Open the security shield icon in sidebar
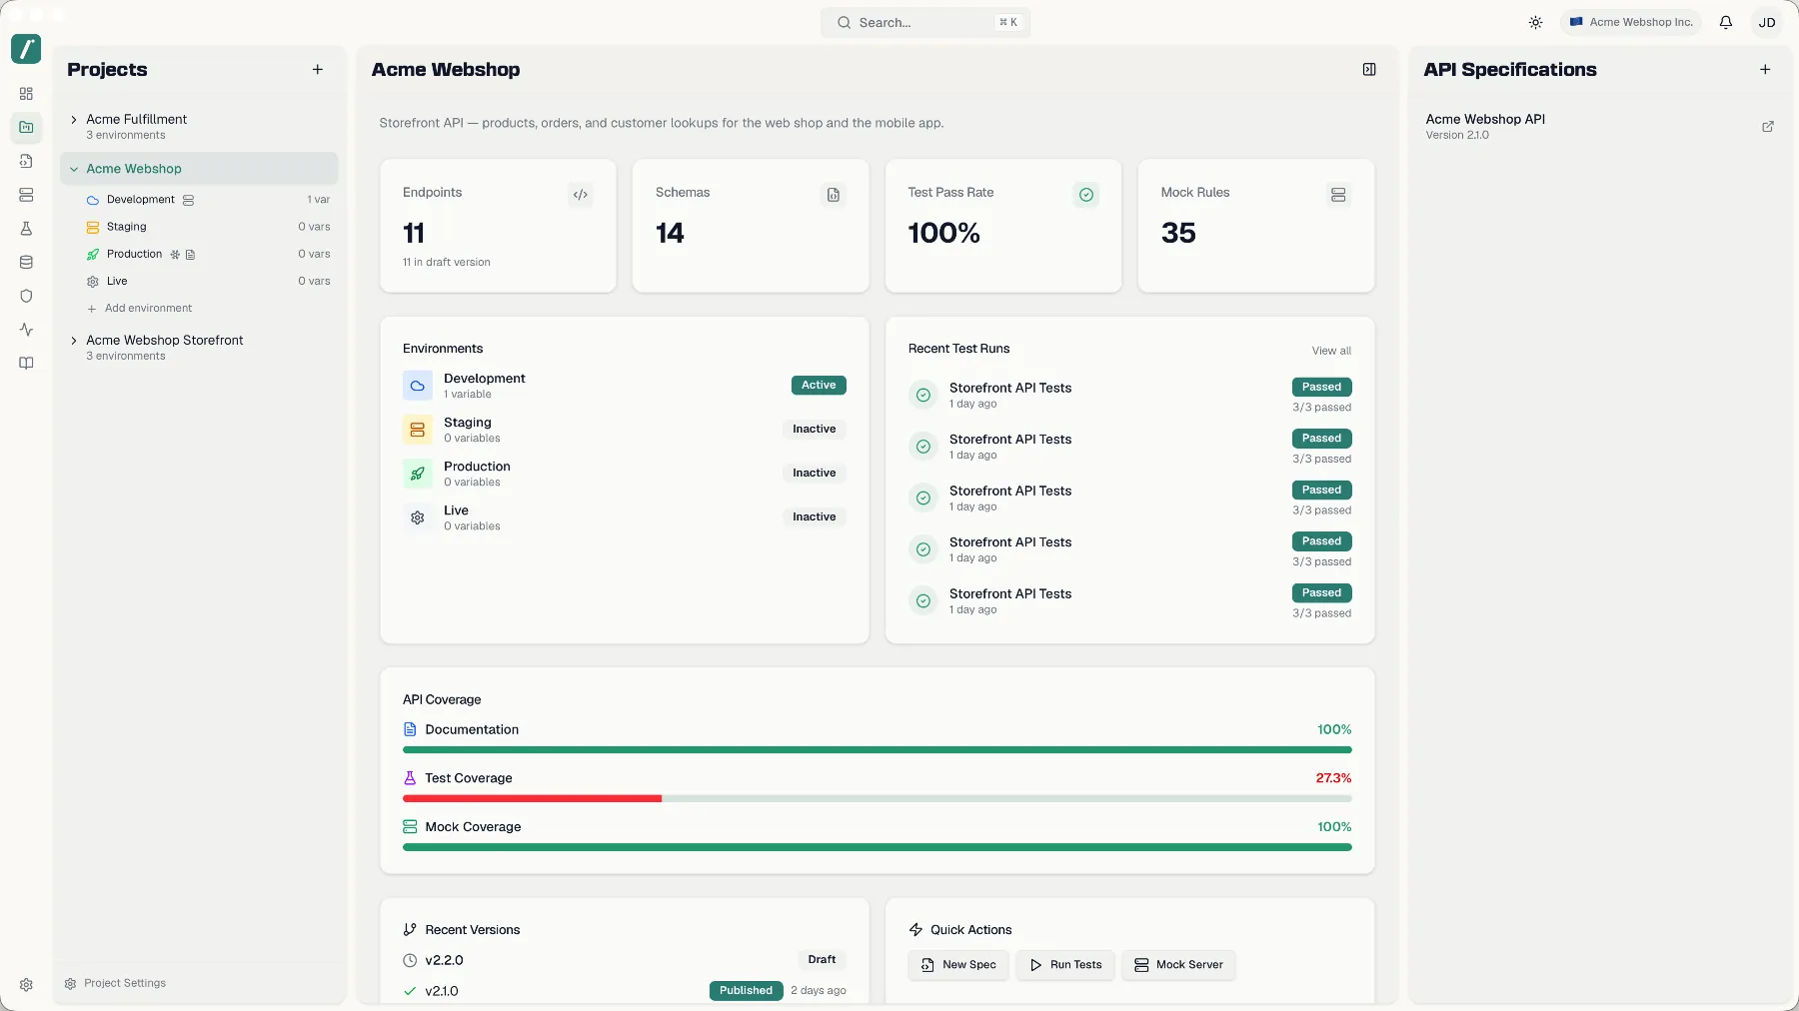Viewport: 1799px width, 1011px height. point(26,296)
